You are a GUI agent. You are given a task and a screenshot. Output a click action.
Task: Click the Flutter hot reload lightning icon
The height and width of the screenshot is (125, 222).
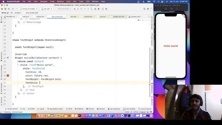[88, 9]
